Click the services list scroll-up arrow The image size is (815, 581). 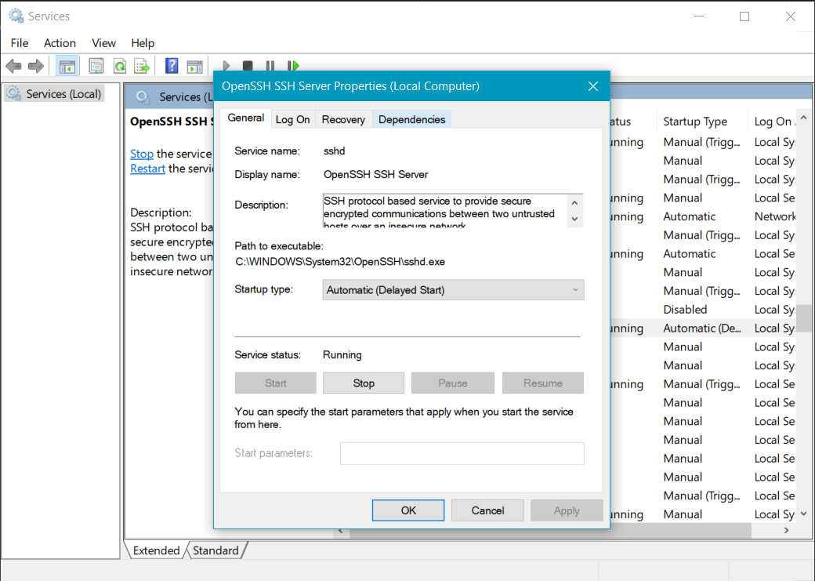click(803, 118)
